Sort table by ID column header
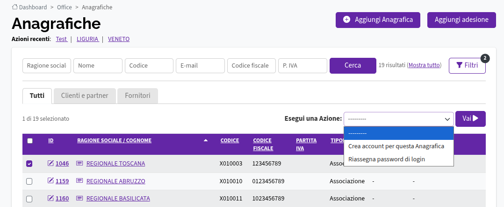The height and width of the screenshot is (207, 504). (51, 140)
